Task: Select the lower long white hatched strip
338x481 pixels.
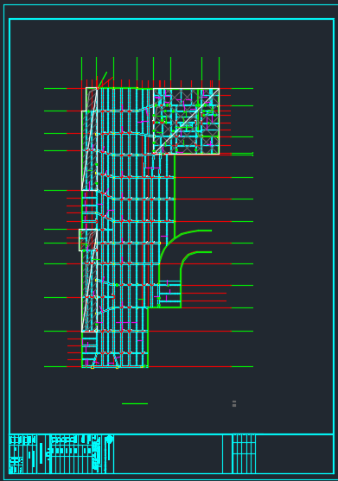Action: pyautogui.click(x=89, y=291)
